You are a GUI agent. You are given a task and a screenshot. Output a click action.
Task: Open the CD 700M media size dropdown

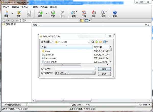point(145,105)
